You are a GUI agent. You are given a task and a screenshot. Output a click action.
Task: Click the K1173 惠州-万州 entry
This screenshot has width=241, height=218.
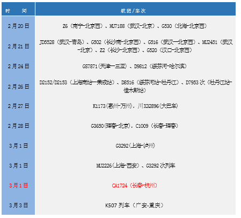[x=112, y=106]
